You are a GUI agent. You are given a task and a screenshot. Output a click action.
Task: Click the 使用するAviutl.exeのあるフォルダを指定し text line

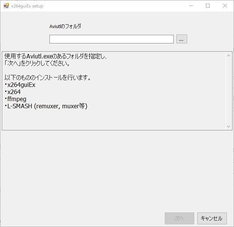tap(56, 56)
